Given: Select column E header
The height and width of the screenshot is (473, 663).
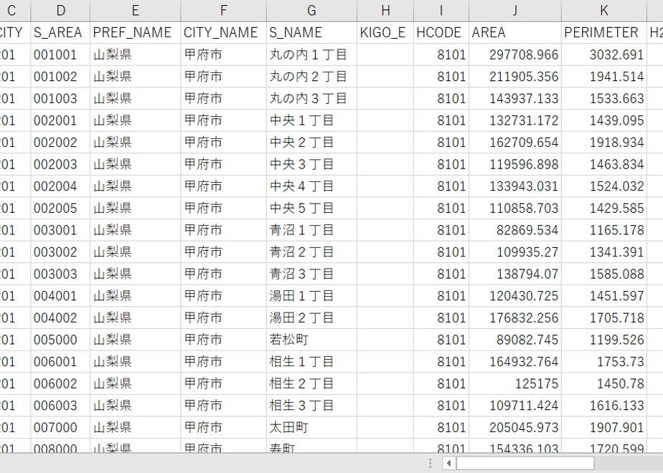Looking at the screenshot, I should pos(136,11).
